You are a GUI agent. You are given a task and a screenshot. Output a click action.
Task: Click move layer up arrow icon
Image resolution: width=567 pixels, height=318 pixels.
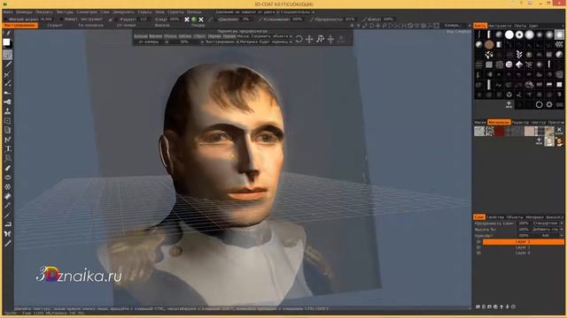tap(501, 307)
